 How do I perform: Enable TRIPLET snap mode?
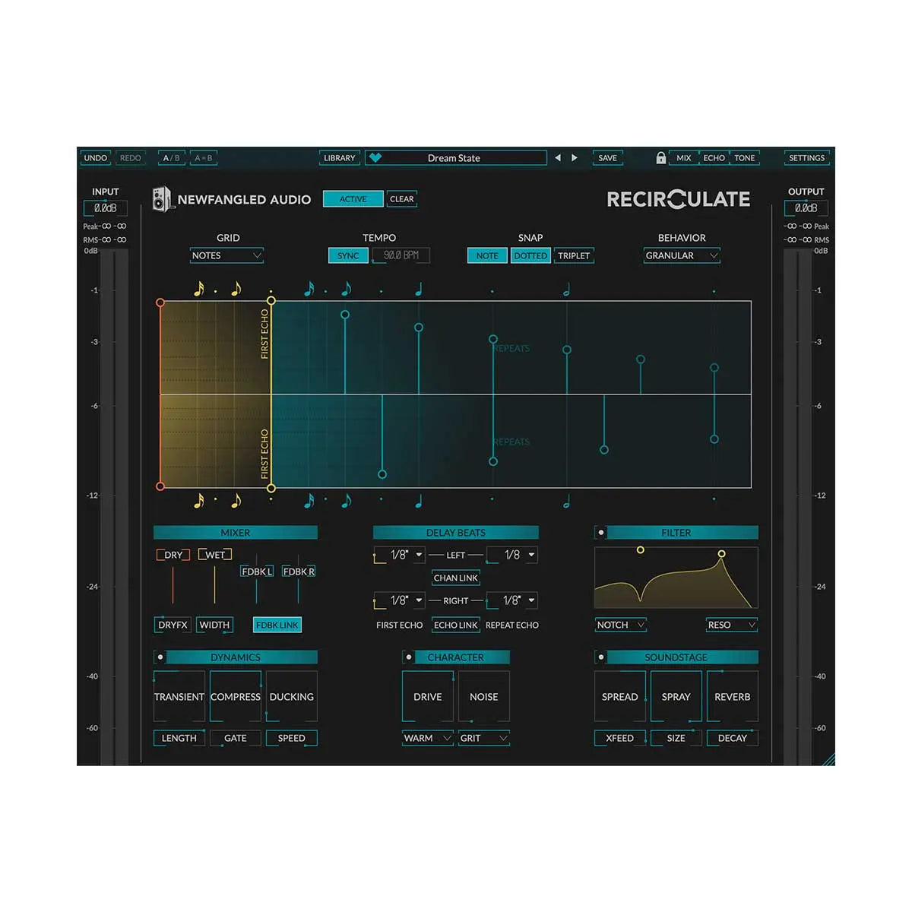pos(574,255)
